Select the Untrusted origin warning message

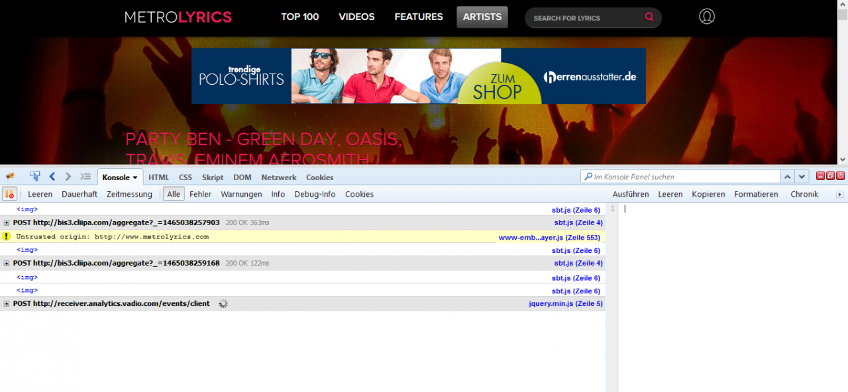coord(113,236)
